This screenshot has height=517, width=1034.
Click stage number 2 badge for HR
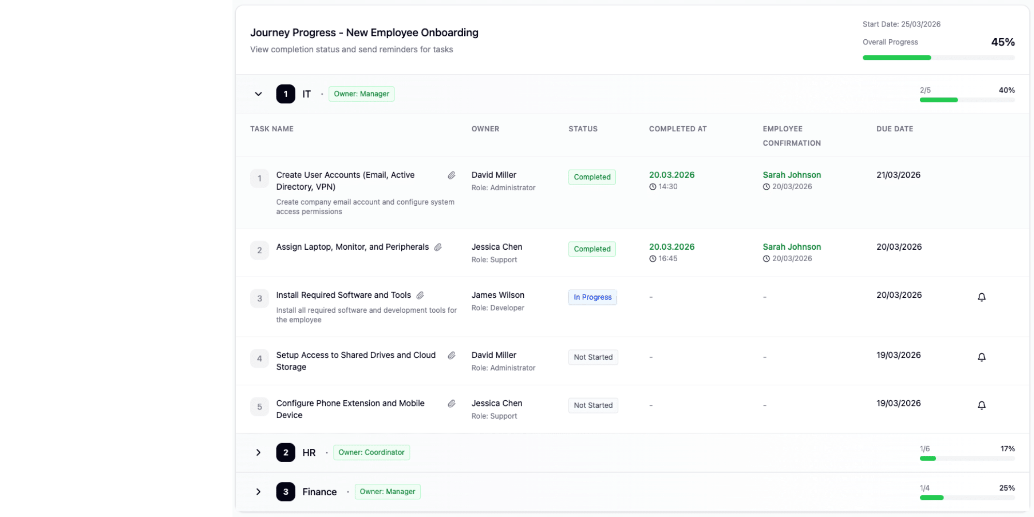(285, 452)
